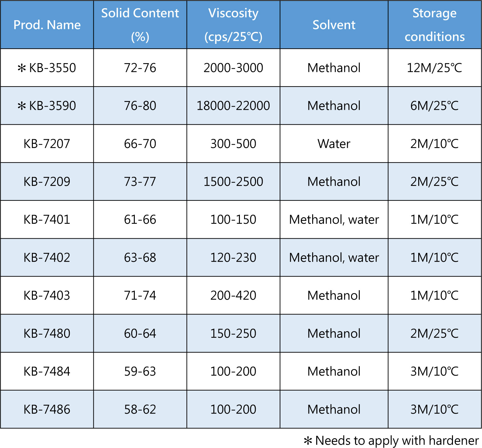Click the 18000-22000 viscosity value
Image resolution: width=482 pixels, height=448 pixels.
coord(233,106)
